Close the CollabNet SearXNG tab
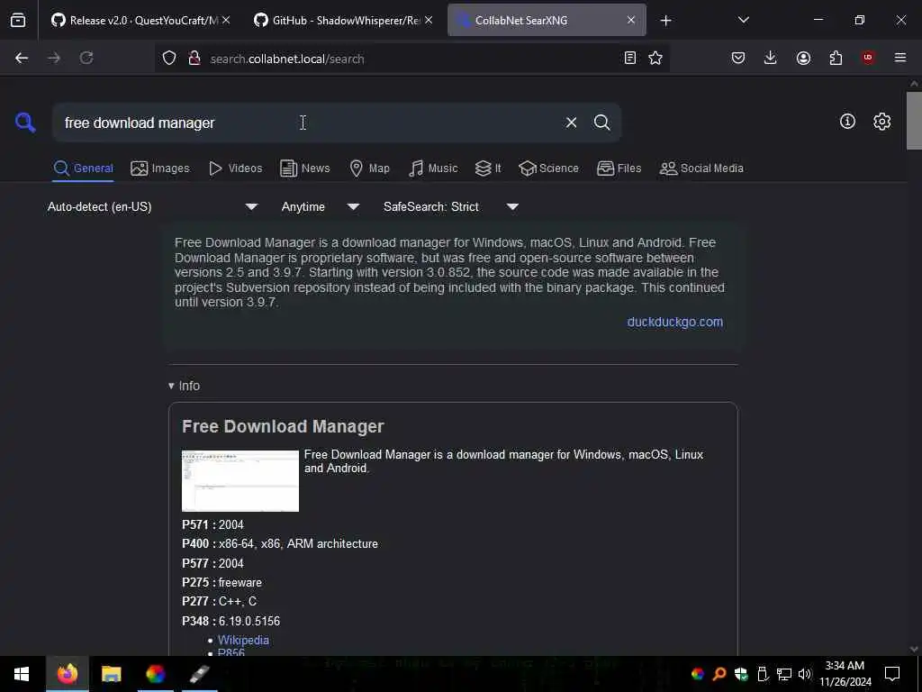This screenshot has width=922, height=692. [x=631, y=20]
